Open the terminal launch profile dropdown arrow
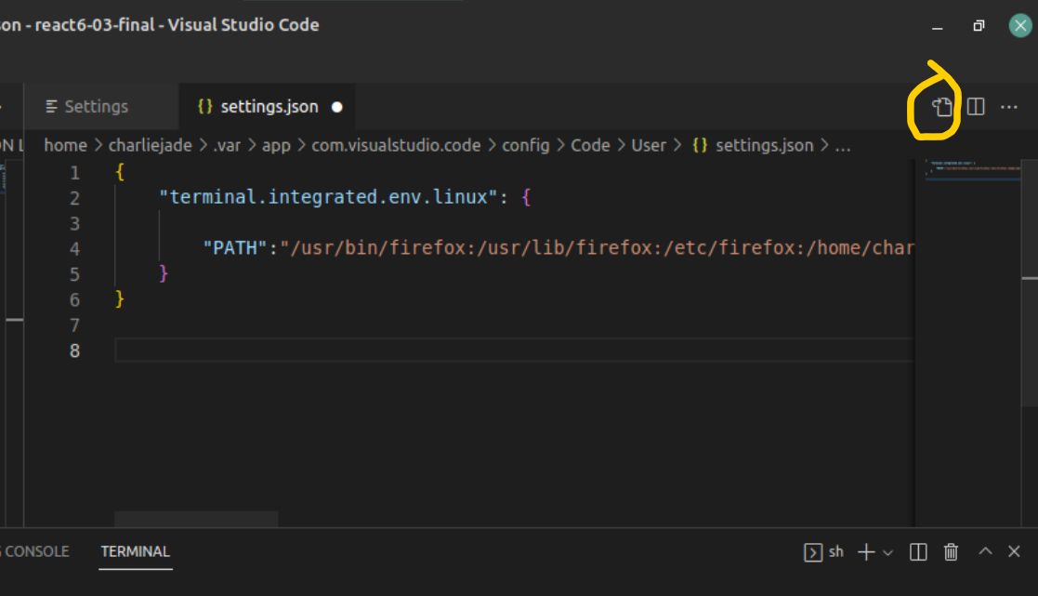1038x596 pixels. click(x=887, y=553)
